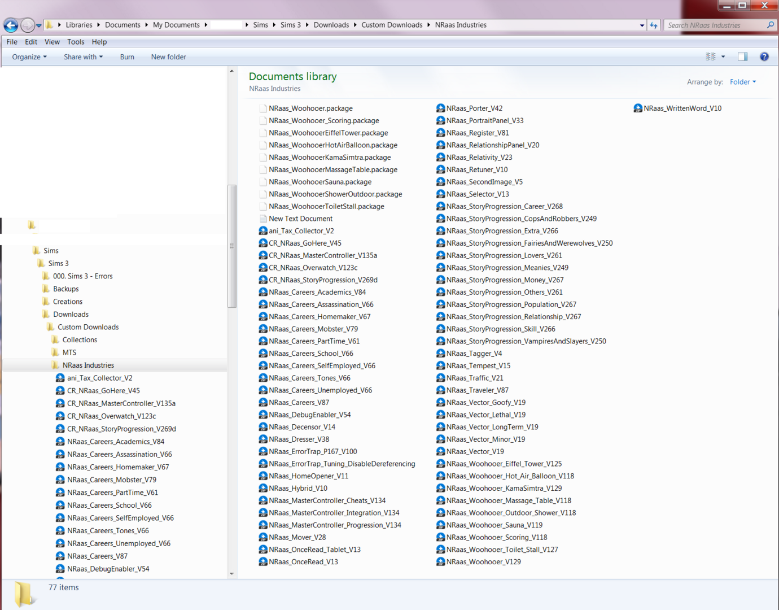The width and height of the screenshot is (779, 610).
Task: Navigate to Sims 3 in address bar
Action: coord(291,25)
